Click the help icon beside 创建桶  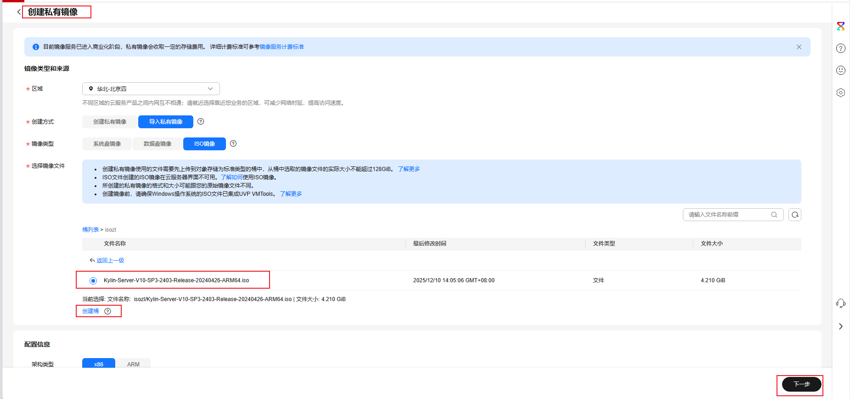(107, 311)
